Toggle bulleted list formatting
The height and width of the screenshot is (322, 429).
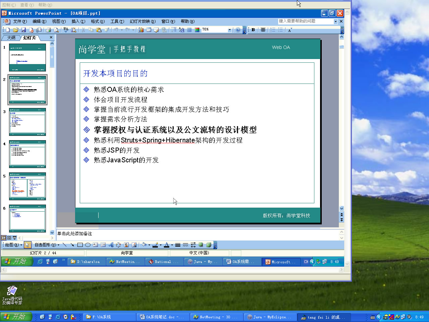[280, 30]
